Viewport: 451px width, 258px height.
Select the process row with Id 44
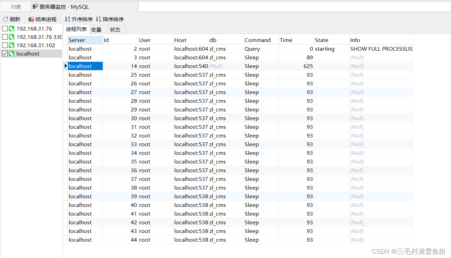click(x=240, y=240)
